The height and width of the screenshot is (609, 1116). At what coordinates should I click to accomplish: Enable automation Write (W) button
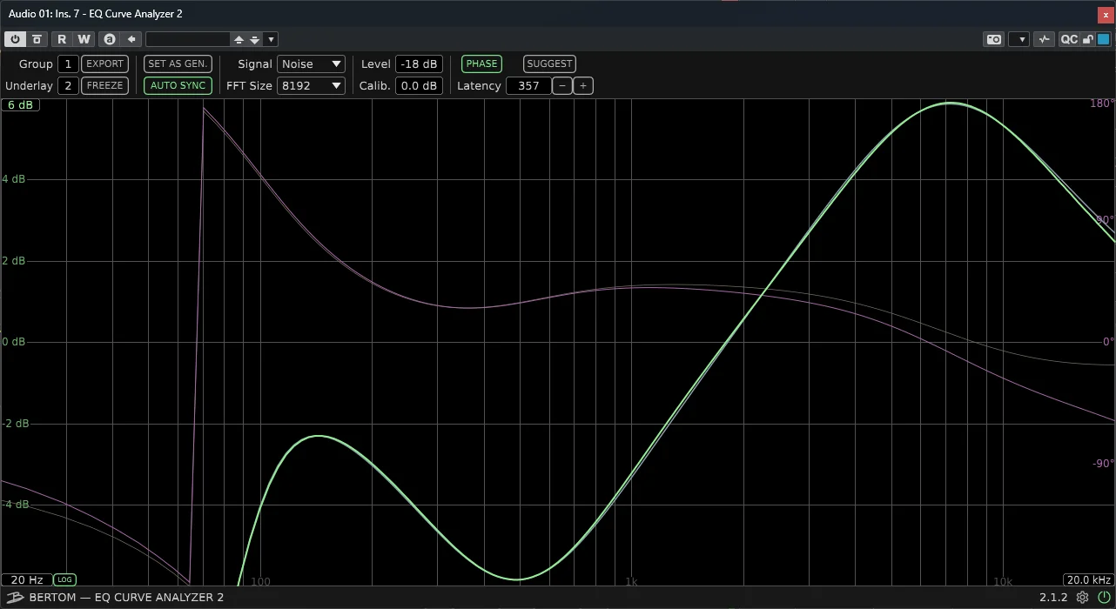point(84,39)
